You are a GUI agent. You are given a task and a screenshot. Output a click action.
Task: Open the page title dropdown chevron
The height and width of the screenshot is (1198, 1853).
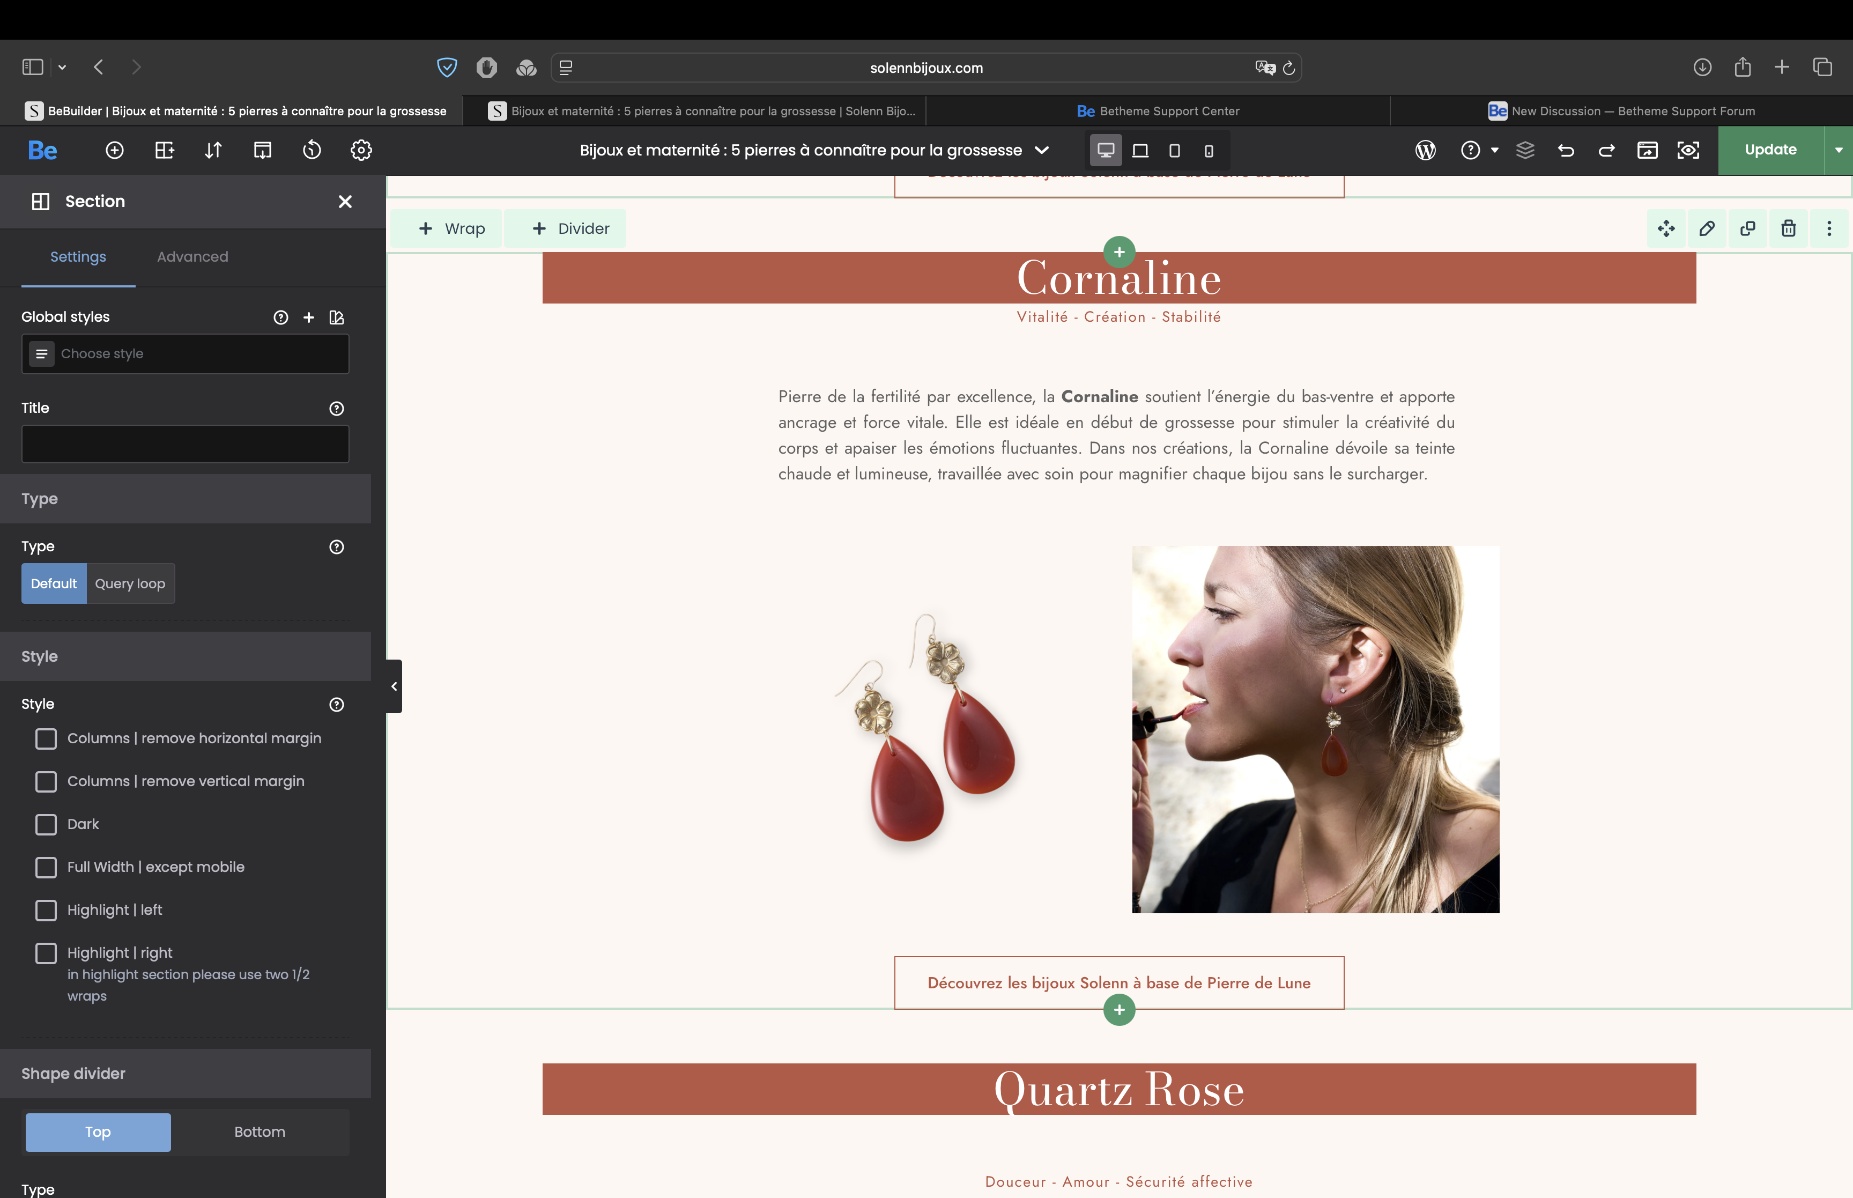1042,150
